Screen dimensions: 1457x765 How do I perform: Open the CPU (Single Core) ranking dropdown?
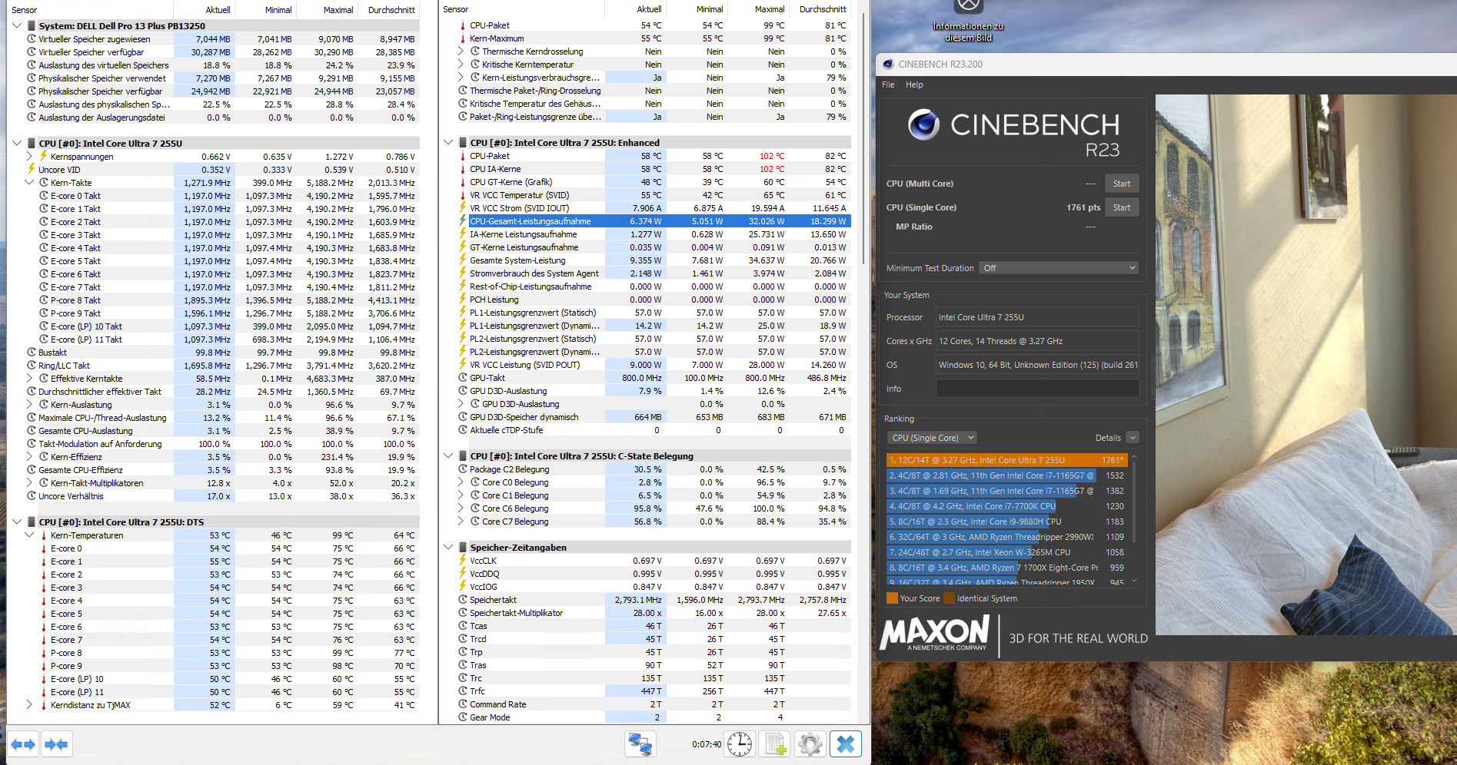[x=932, y=438]
